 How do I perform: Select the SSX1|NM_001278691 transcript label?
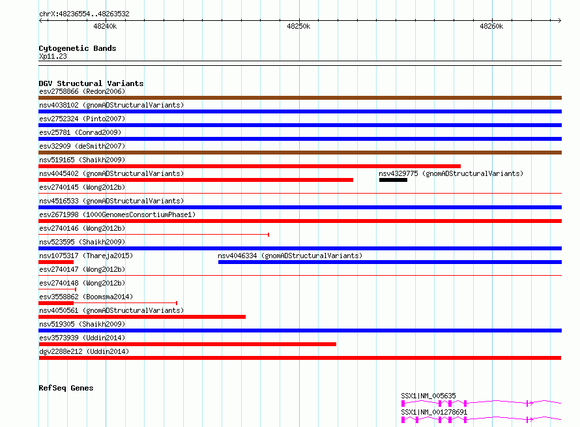coord(434,412)
